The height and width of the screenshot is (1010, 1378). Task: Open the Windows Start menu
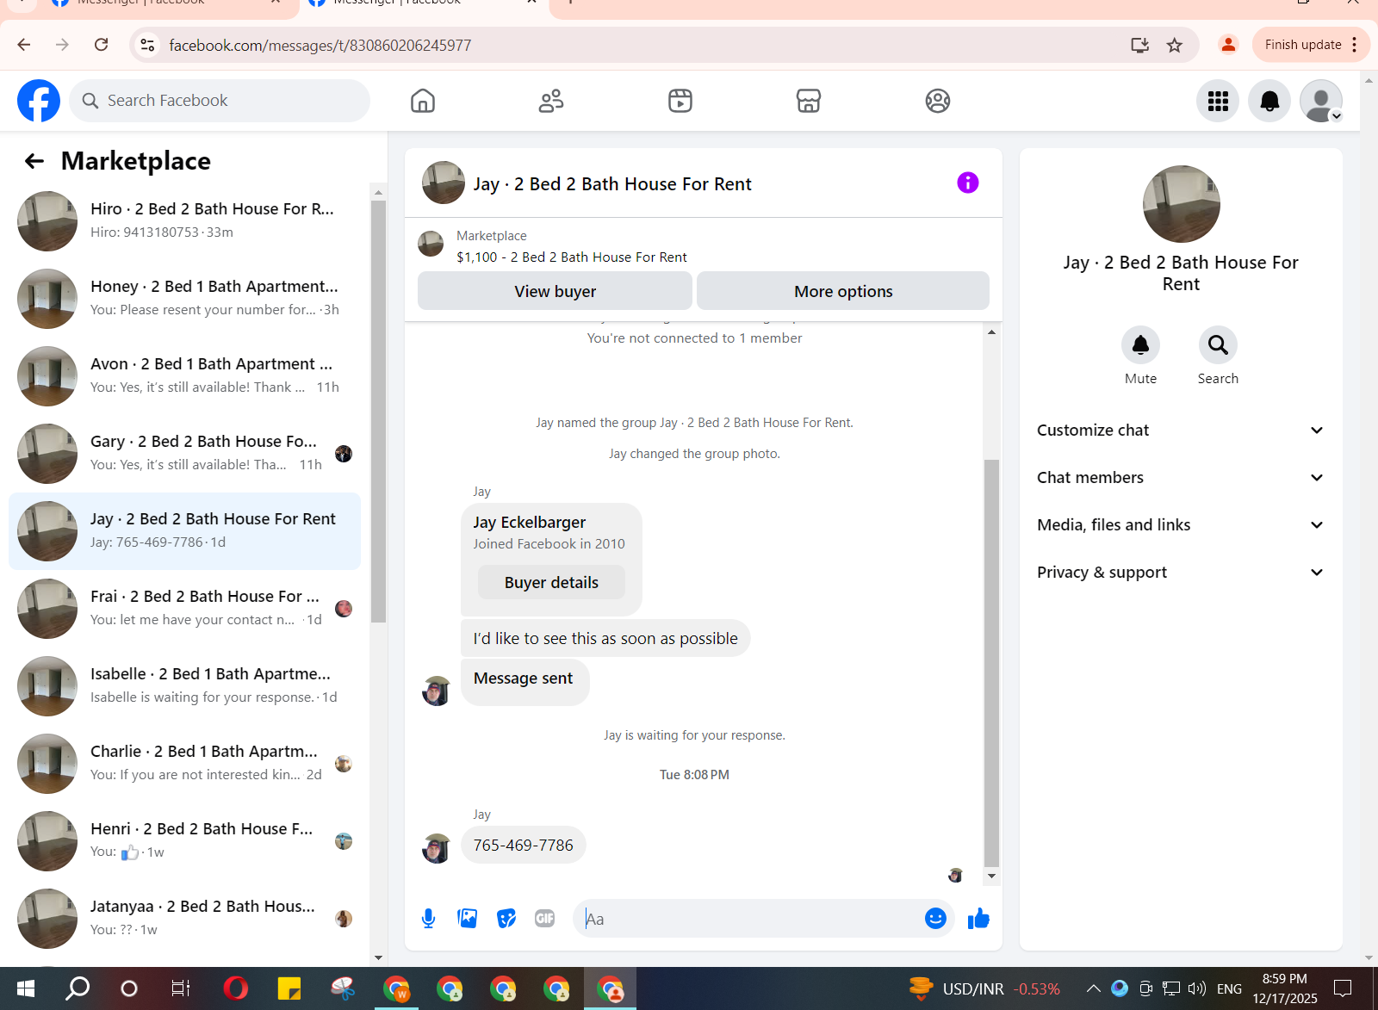(x=26, y=988)
